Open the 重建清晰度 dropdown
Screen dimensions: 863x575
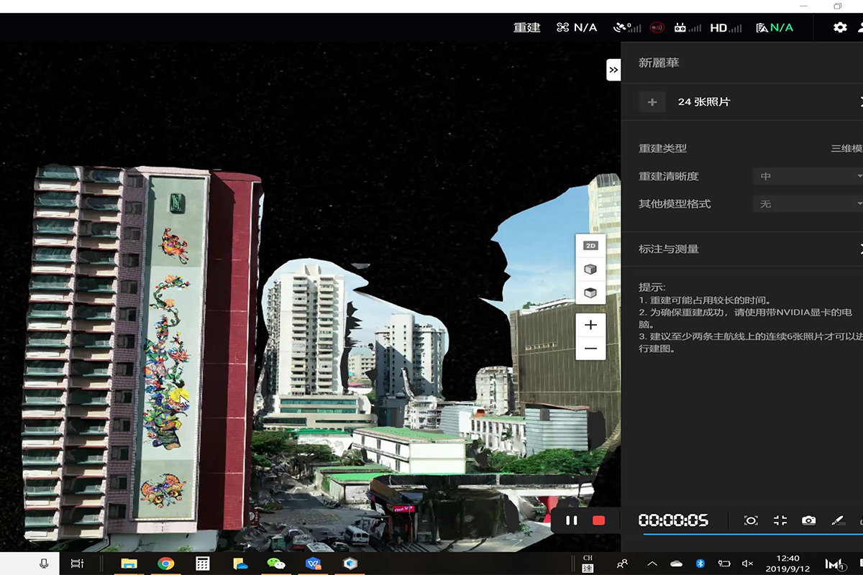point(807,176)
